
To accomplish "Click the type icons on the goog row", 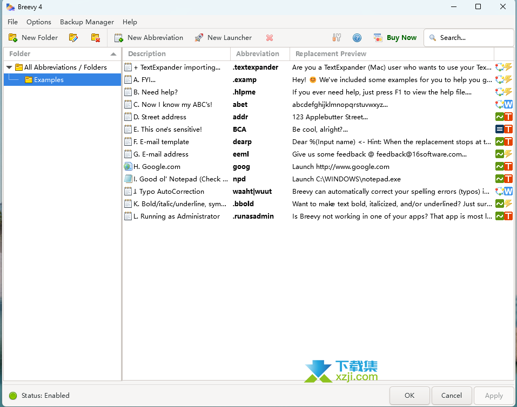I will (x=504, y=167).
